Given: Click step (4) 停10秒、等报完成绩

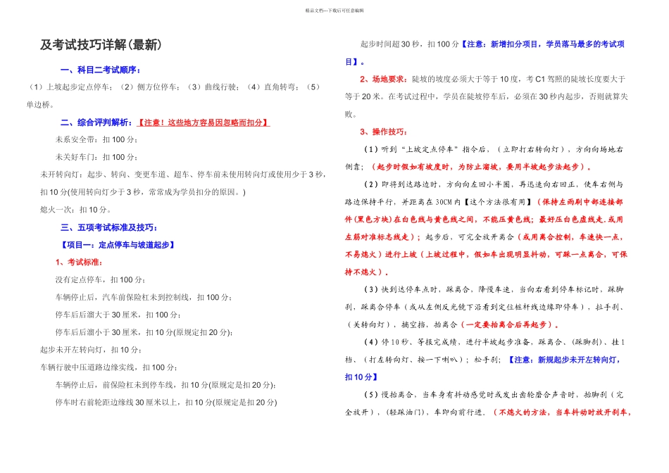Looking at the screenshot, I should (494, 342).
